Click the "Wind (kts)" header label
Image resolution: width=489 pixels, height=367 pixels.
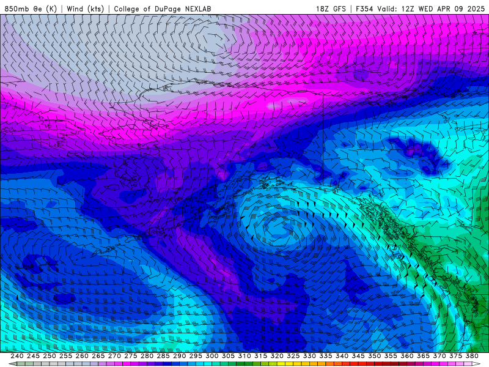(85, 9)
